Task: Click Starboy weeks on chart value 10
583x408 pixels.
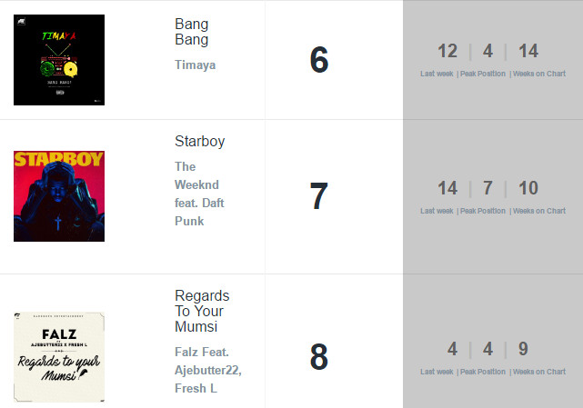Action: 528,188
